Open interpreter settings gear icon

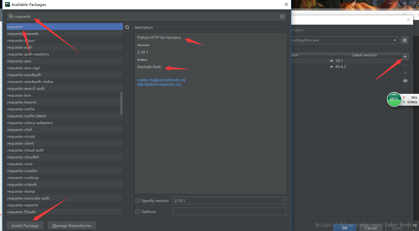click(405, 40)
